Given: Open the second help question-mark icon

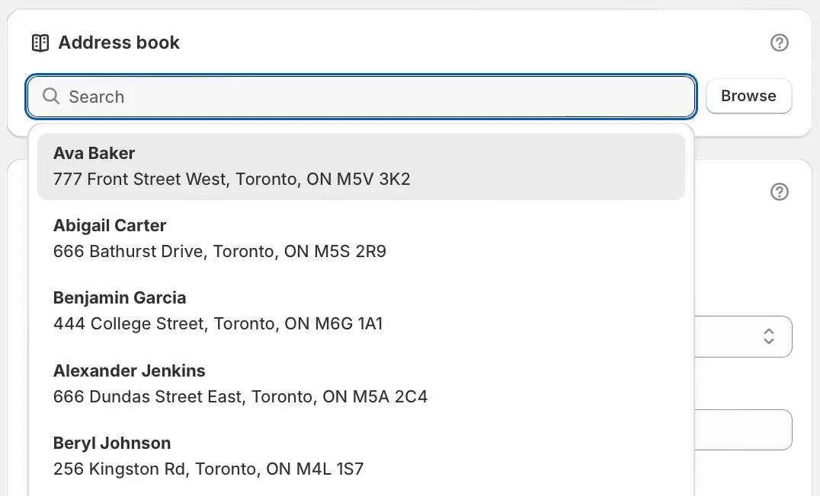Looking at the screenshot, I should pos(779,192).
